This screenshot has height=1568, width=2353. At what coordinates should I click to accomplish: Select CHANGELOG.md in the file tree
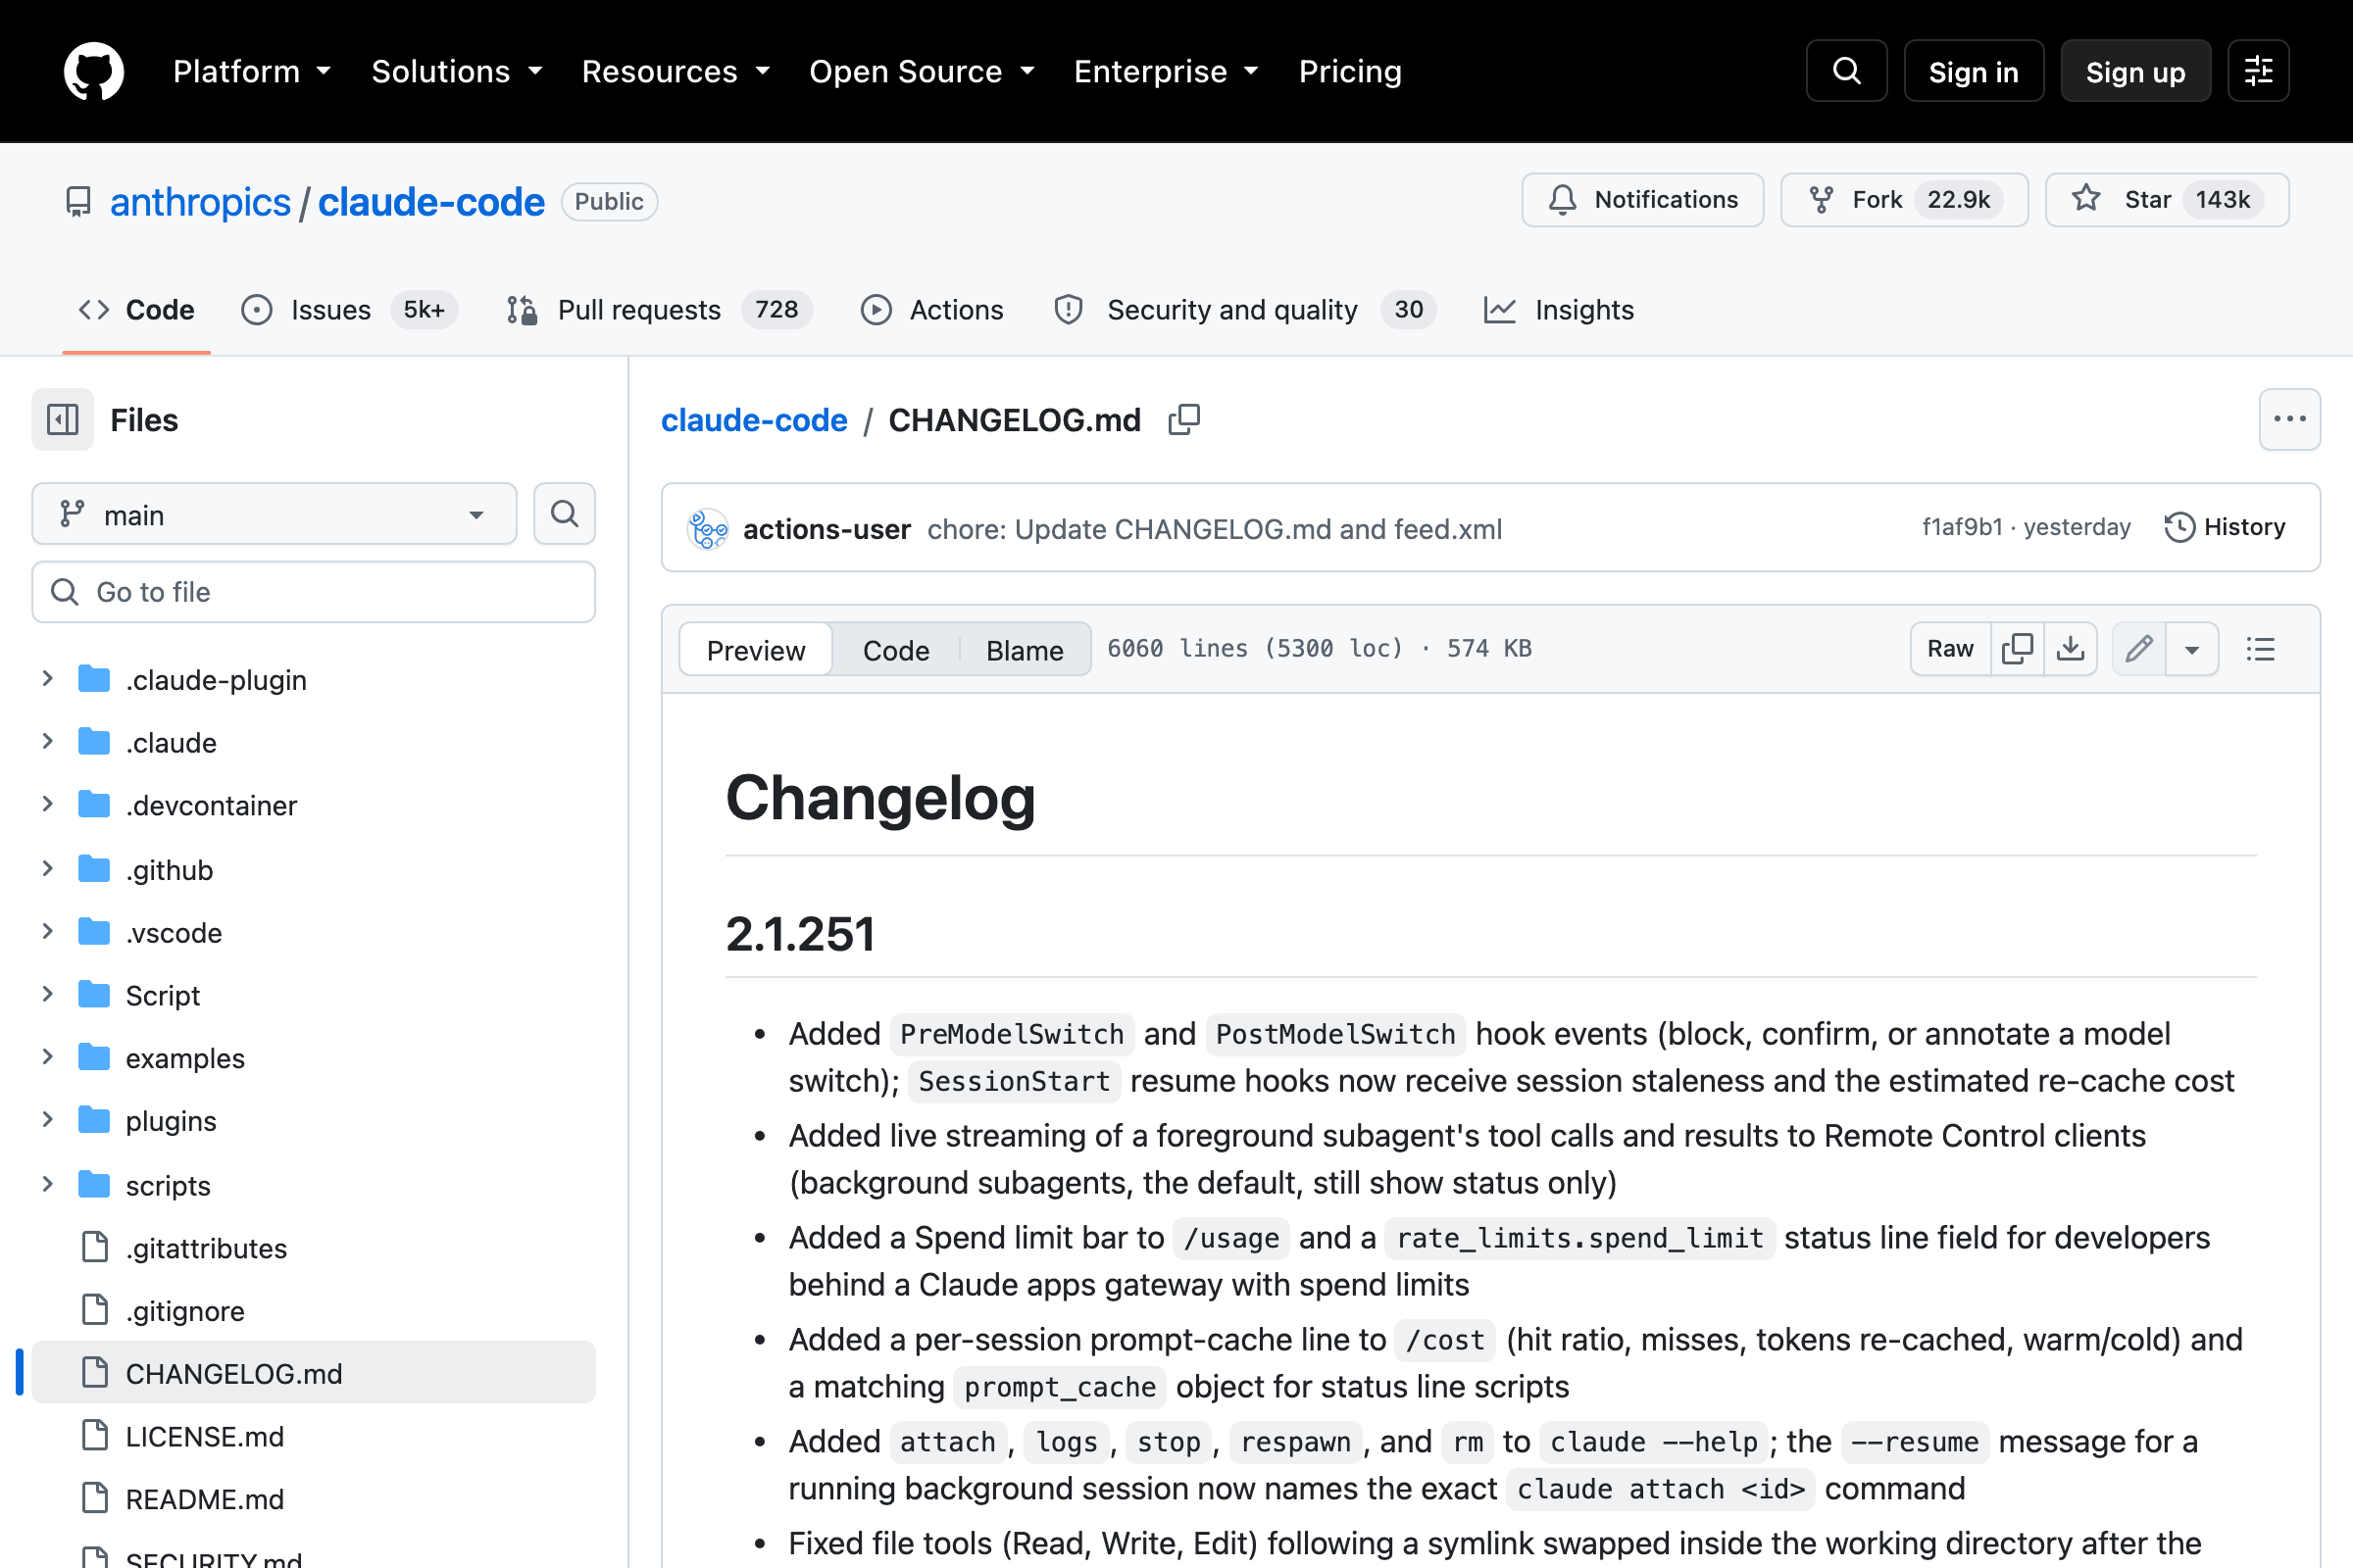(313, 1373)
